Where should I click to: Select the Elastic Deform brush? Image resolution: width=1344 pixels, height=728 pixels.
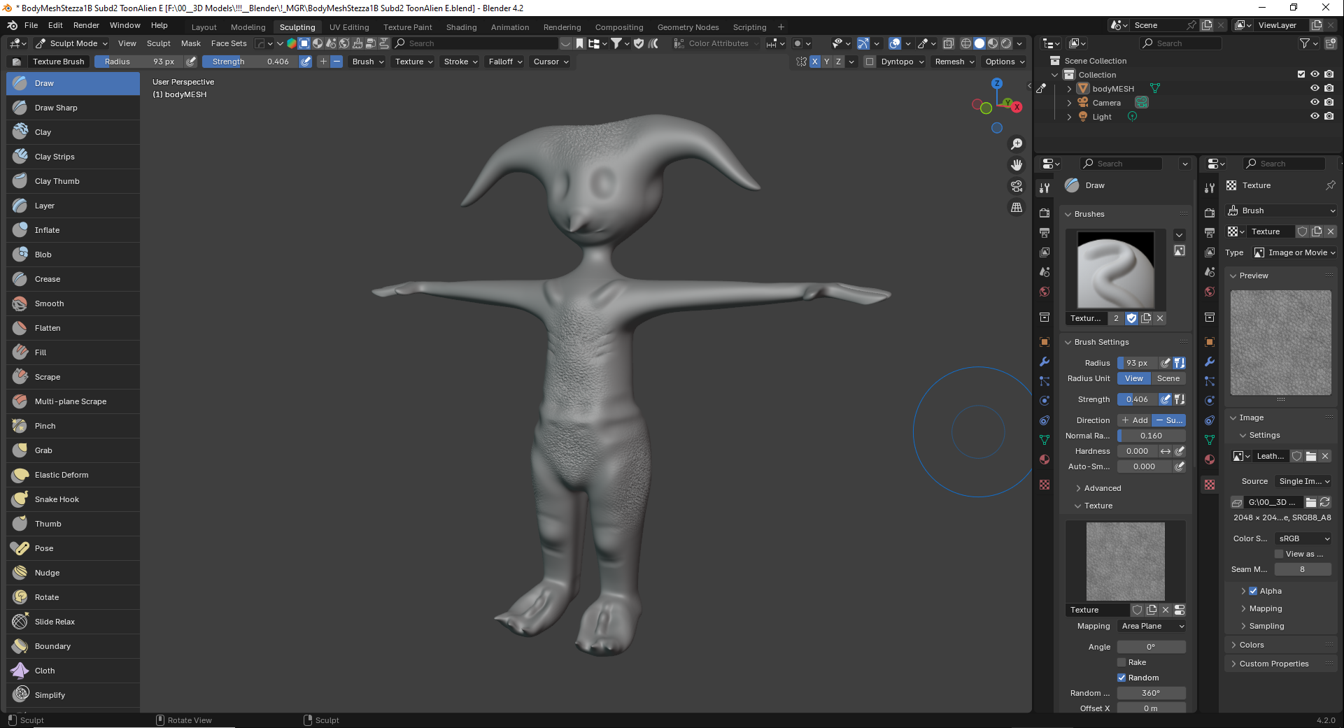73,475
